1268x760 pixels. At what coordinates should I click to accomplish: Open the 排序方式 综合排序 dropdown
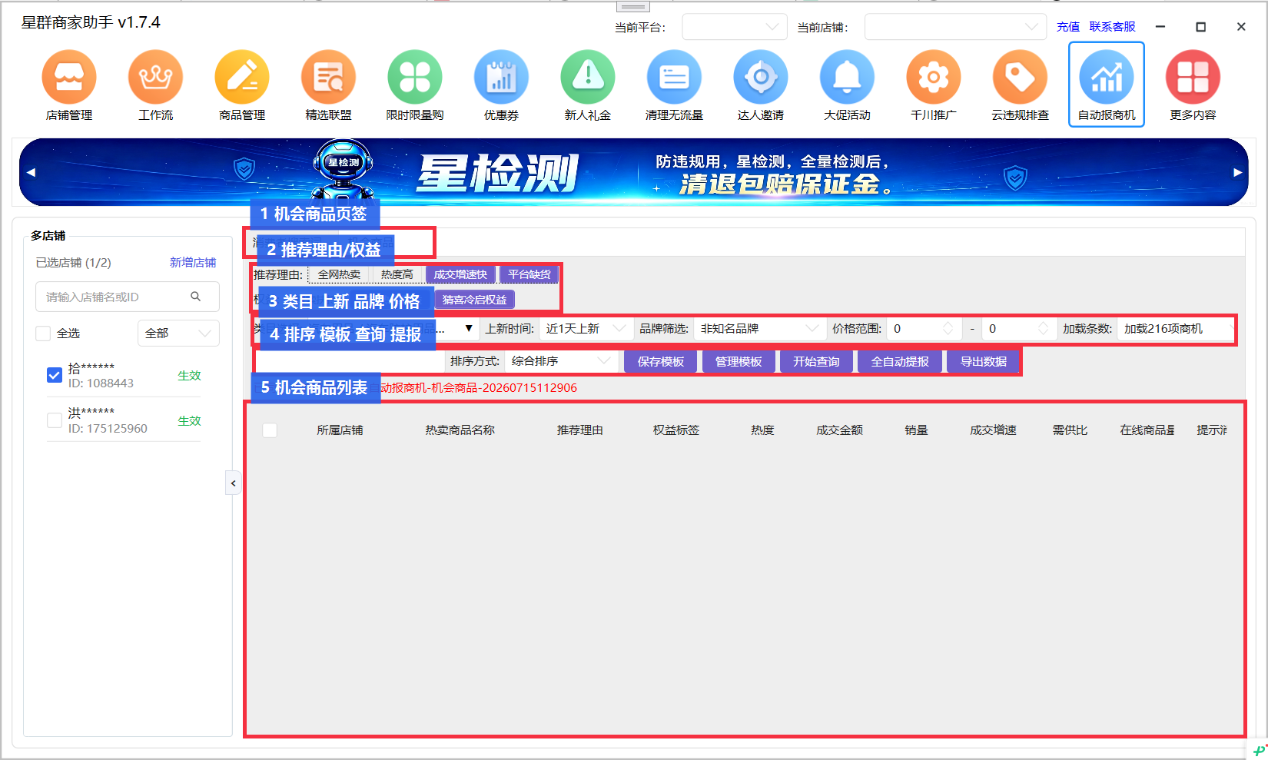coord(561,361)
